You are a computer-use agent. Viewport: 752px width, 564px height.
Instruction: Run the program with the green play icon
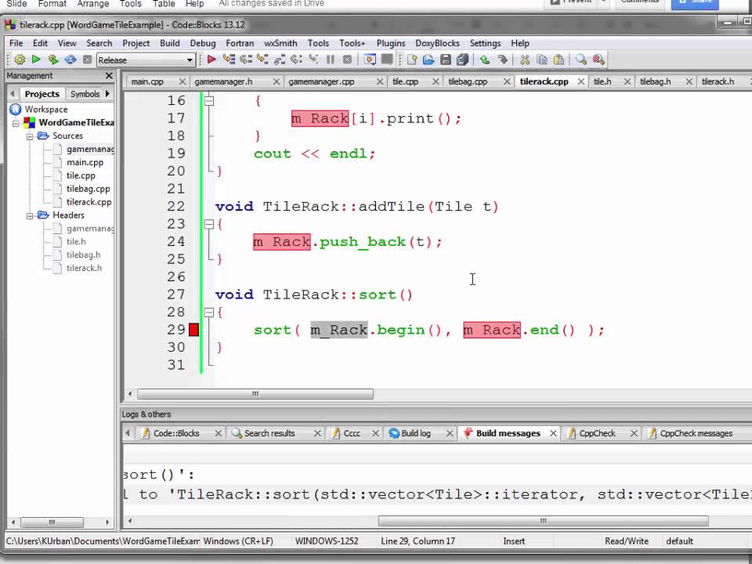pyautogui.click(x=35, y=60)
